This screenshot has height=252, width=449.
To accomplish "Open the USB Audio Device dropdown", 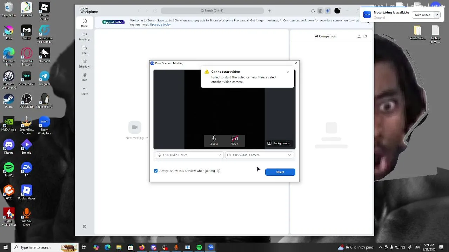I will coord(189,155).
